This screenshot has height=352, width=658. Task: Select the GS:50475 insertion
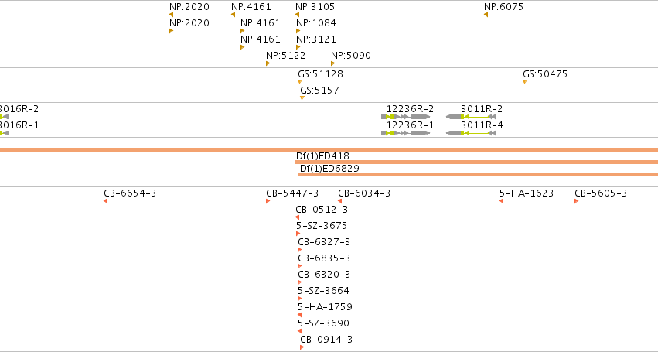click(525, 81)
